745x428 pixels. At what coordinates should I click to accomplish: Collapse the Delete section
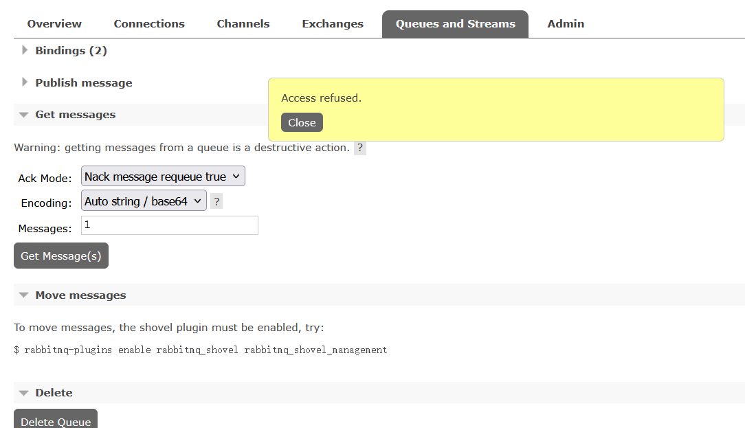[54, 393]
